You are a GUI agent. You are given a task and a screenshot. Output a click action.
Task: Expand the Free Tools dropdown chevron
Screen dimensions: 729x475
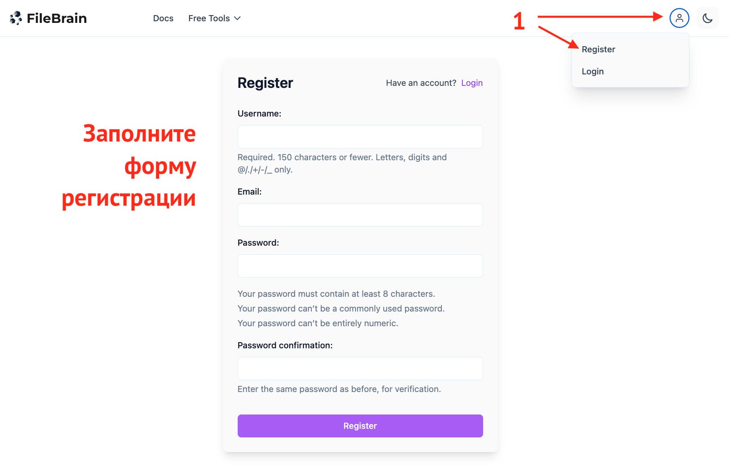(237, 18)
